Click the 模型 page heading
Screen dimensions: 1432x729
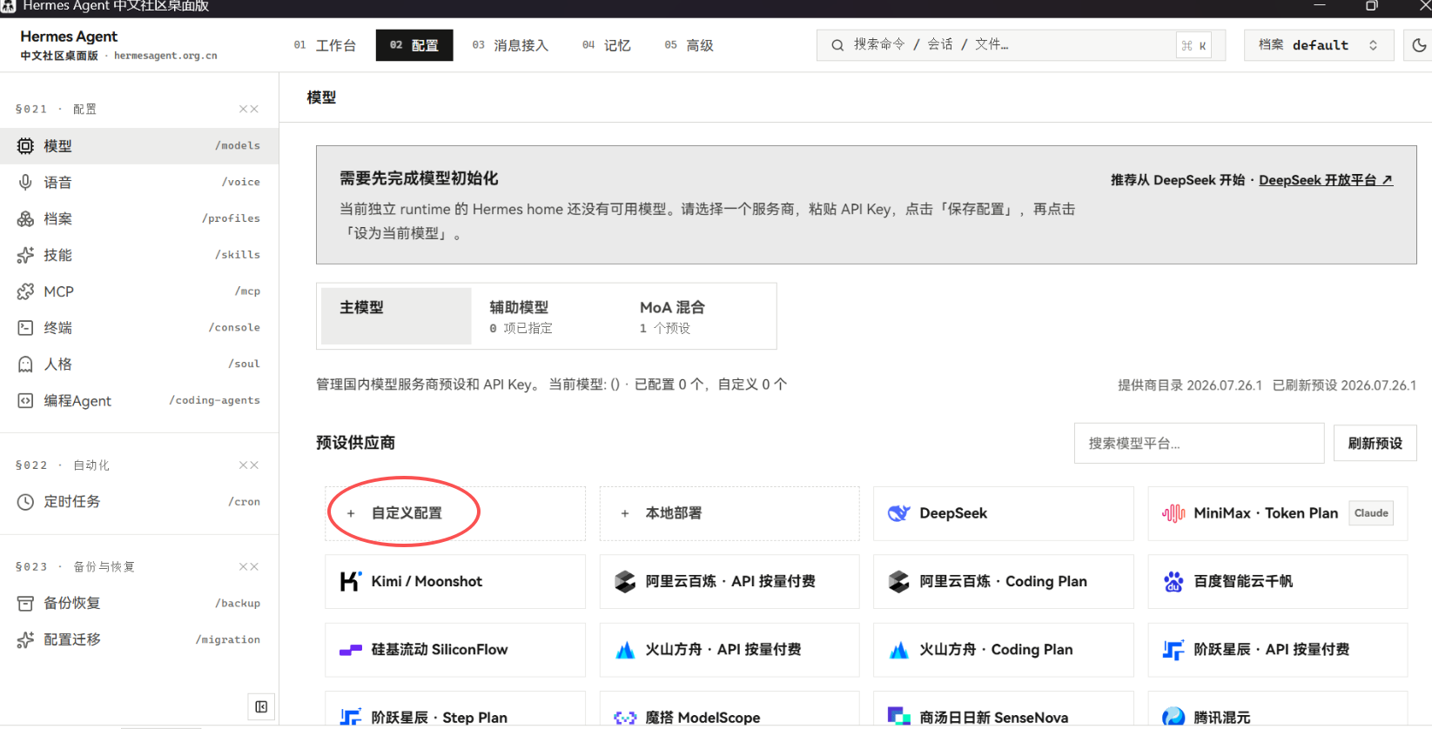tap(321, 97)
